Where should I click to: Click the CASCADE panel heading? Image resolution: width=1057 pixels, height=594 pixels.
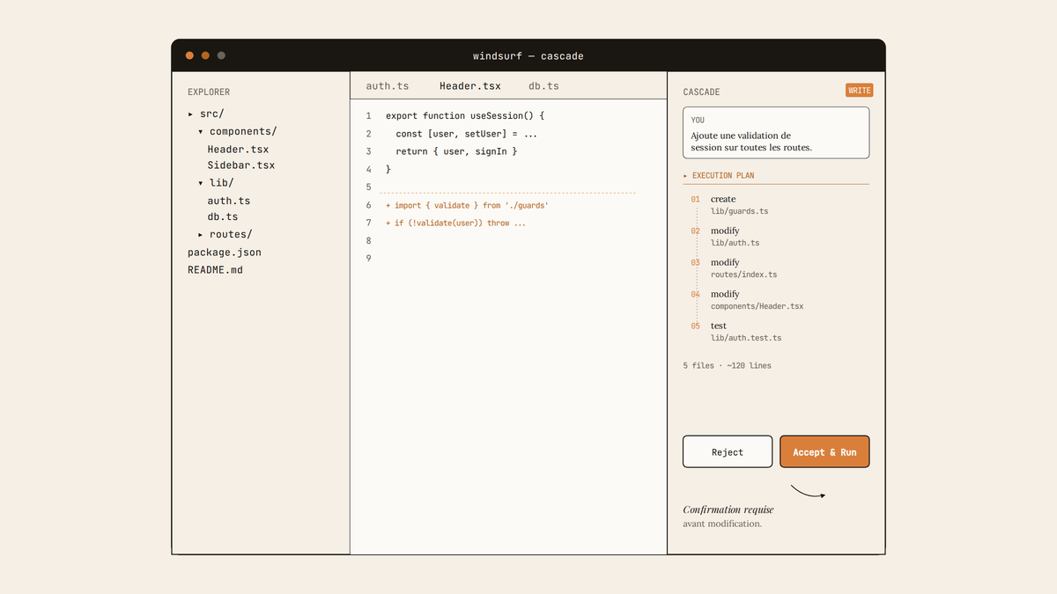[701, 92]
